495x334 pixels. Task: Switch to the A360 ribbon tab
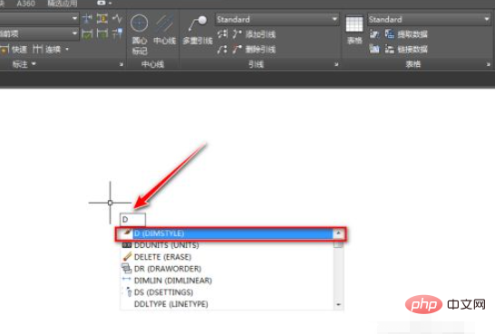26,4
